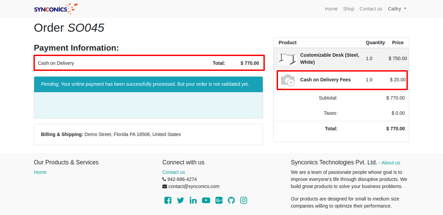
Task: Select the Customizable Desk product name
Action: (x=329, y=58)
